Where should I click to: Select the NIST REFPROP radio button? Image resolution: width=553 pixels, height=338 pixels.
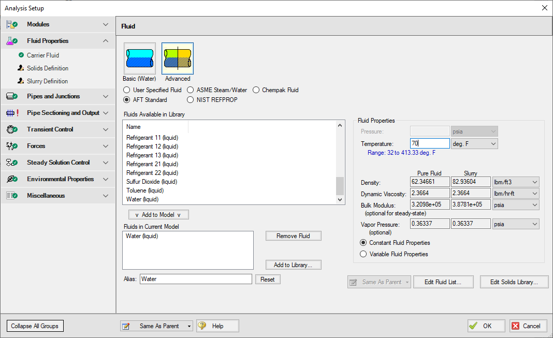[191, 100]
